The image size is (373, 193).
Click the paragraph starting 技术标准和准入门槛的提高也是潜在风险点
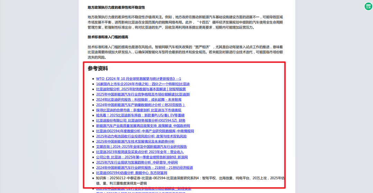point(185,52)
